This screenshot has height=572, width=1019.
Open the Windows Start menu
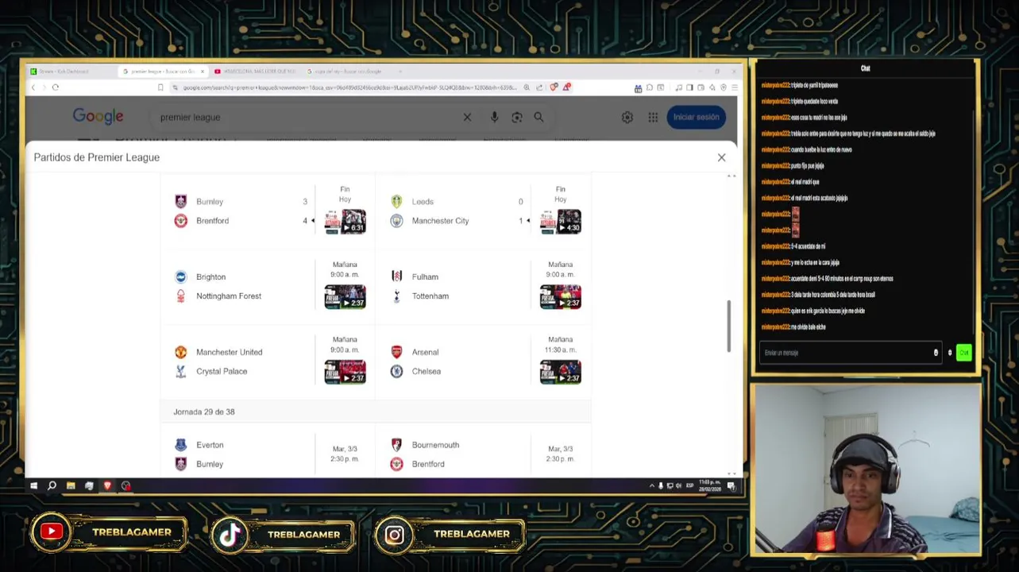(x=33, y=485)
